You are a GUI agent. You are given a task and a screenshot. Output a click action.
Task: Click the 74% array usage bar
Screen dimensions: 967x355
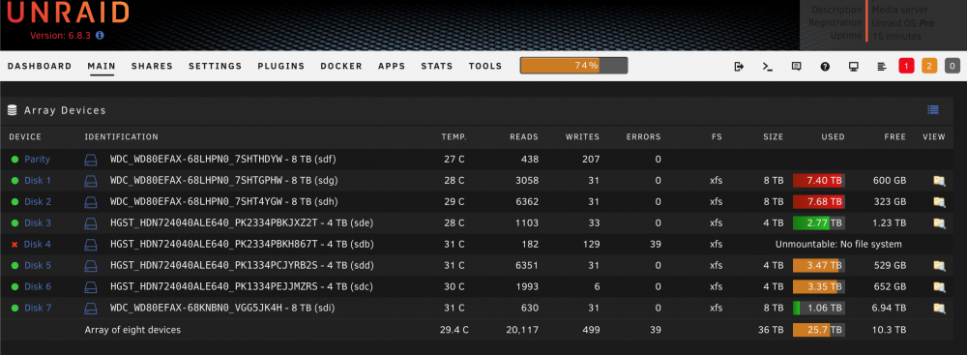pos(573,66)
